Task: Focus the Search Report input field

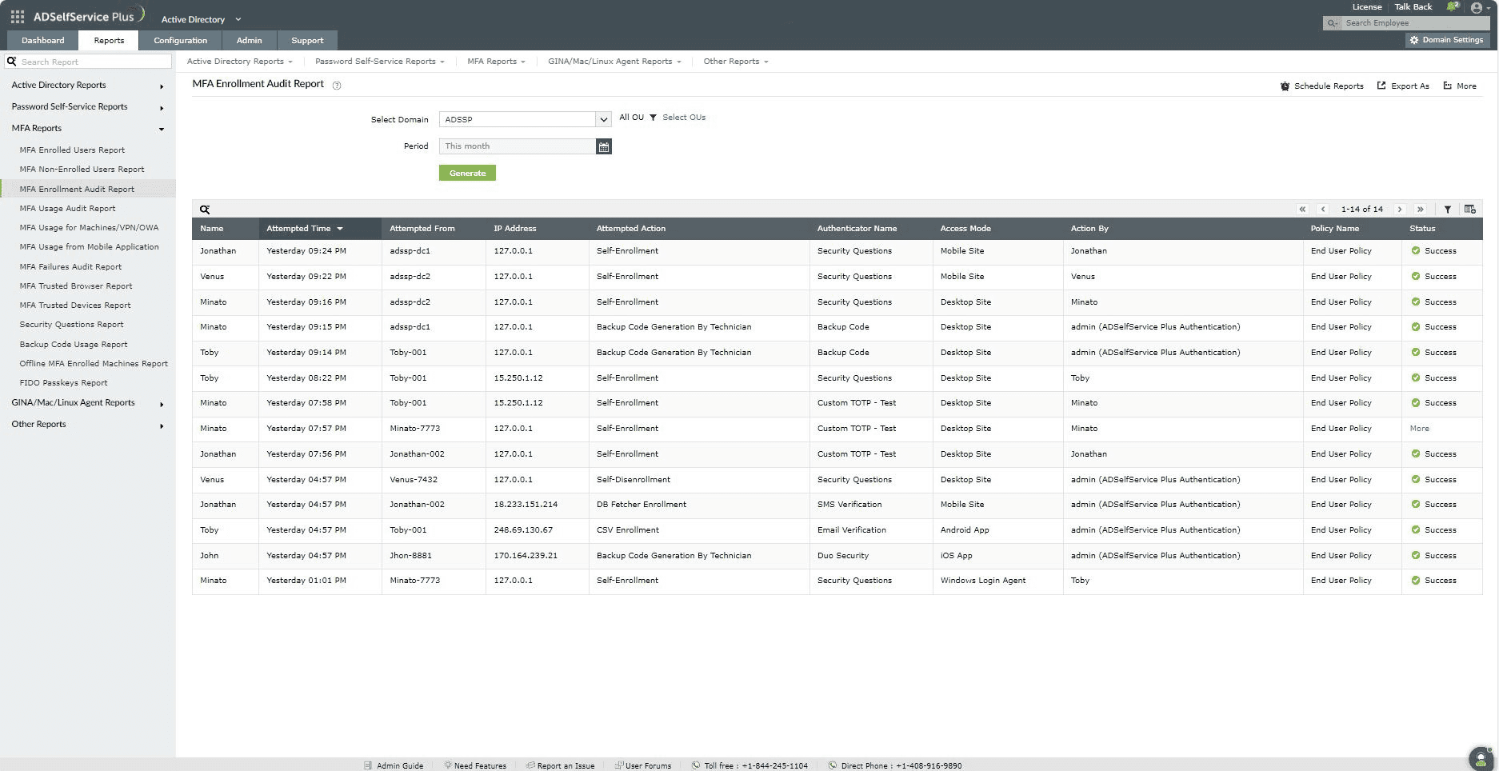Action: 88,62
